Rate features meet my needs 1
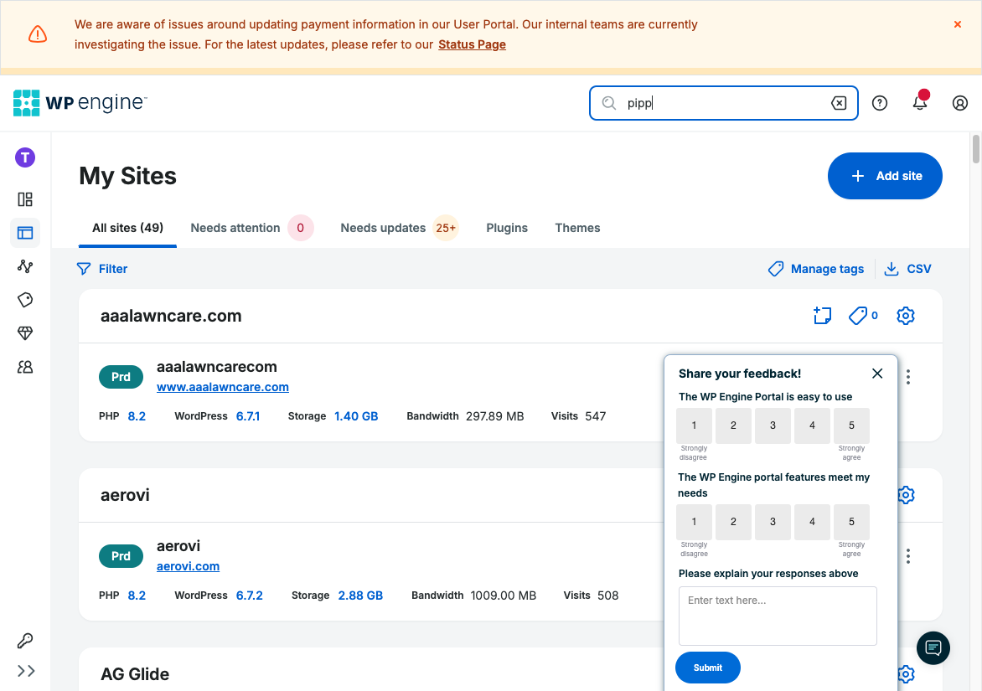The width and height of the screenshot is (982, 691). click(694, 522)
